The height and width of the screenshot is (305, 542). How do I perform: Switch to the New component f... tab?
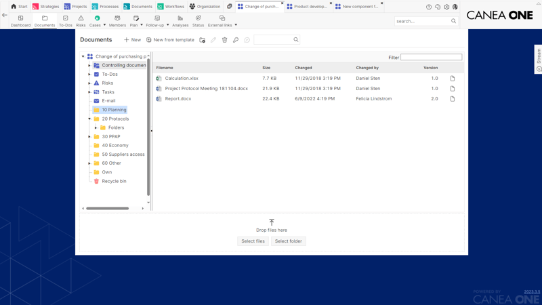pos(357,6)
